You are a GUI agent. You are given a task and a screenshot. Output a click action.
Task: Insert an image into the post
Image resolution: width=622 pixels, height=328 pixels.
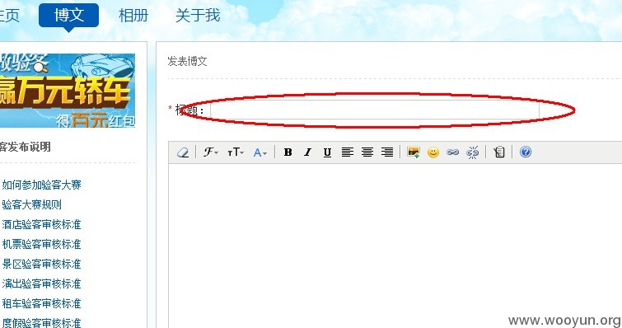point(414,152)
